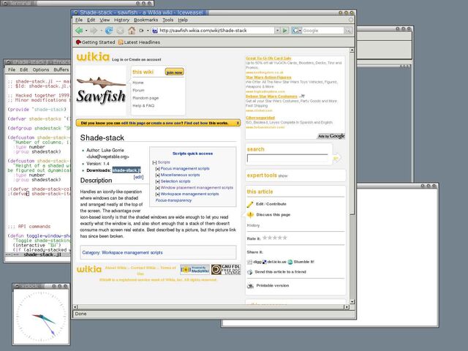Click the Printable version printer icon

point(250,286)
